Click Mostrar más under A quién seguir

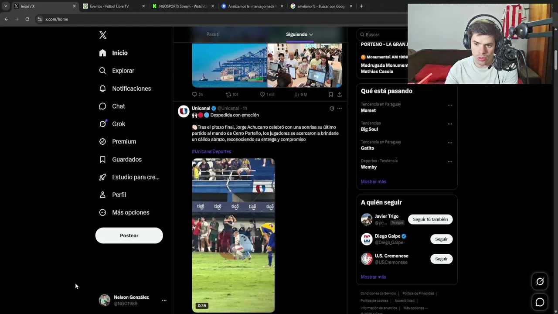(373, 277)
